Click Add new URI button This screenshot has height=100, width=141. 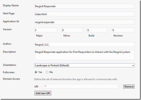(43, 93)
